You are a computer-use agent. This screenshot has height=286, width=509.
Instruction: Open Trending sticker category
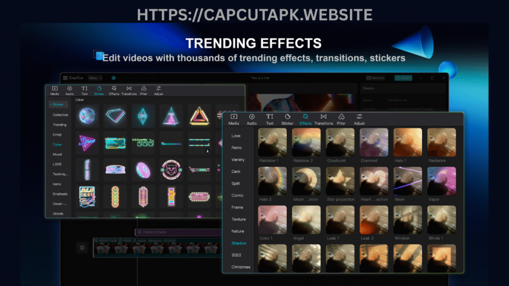pos(60,125)
